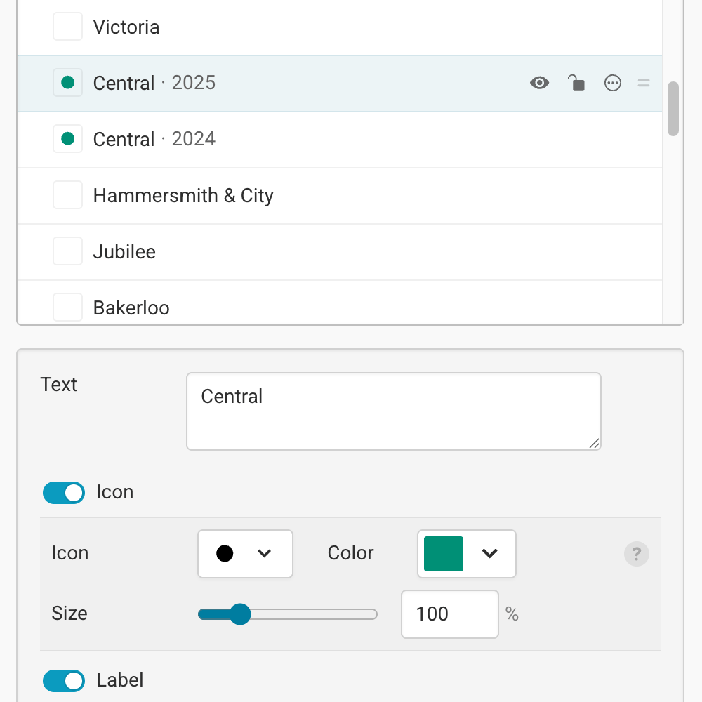Turn off the Icon toggle
The image size is (702, 702).
64,492
